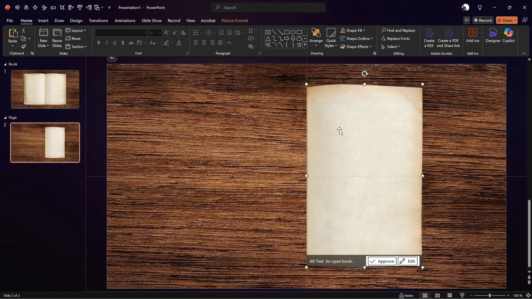The width and height of the screenshot is (532, 299).
Task: Click Create a PDF and Share link
Action: point(448,38)
